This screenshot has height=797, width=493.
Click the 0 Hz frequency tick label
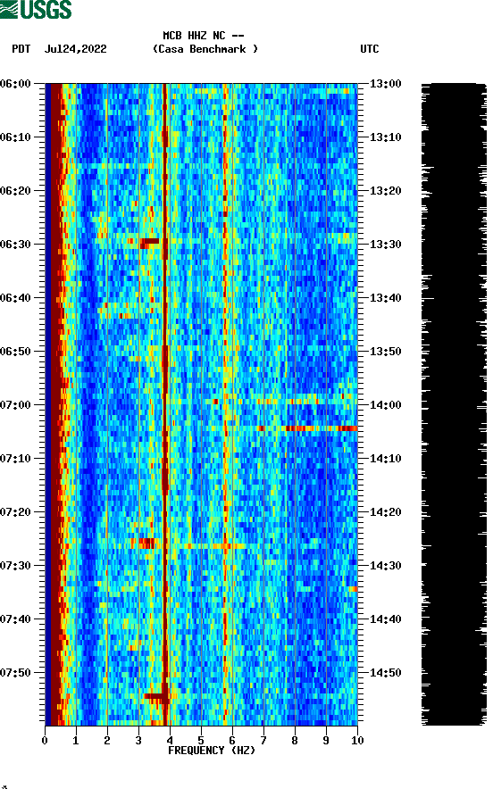[45, 741]
